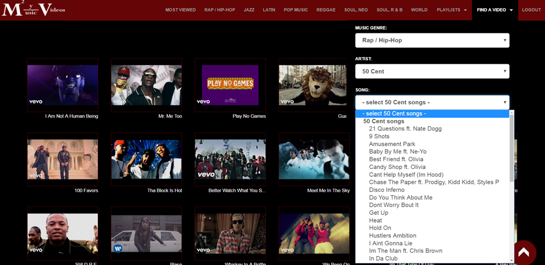Select song Chase The Paper ft. Prodigy
The image size is (545, 265).
coord(434,182)
